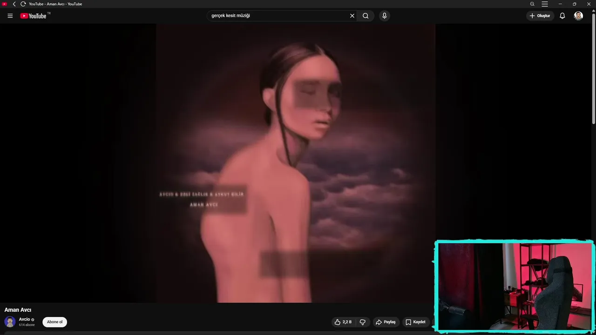This screenshot has height=335, width=596.
Task: Save the video with Kaydet
Action: 415,322
